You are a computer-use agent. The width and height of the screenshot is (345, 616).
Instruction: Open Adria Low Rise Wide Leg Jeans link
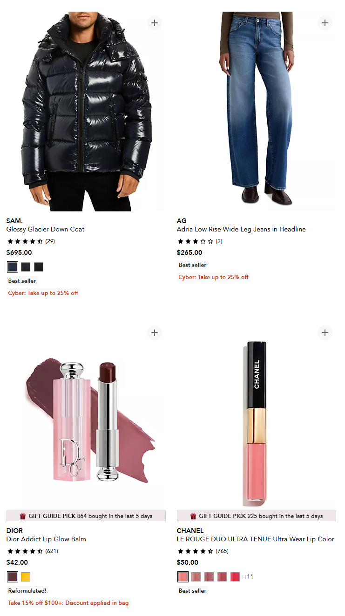[241, 229]
